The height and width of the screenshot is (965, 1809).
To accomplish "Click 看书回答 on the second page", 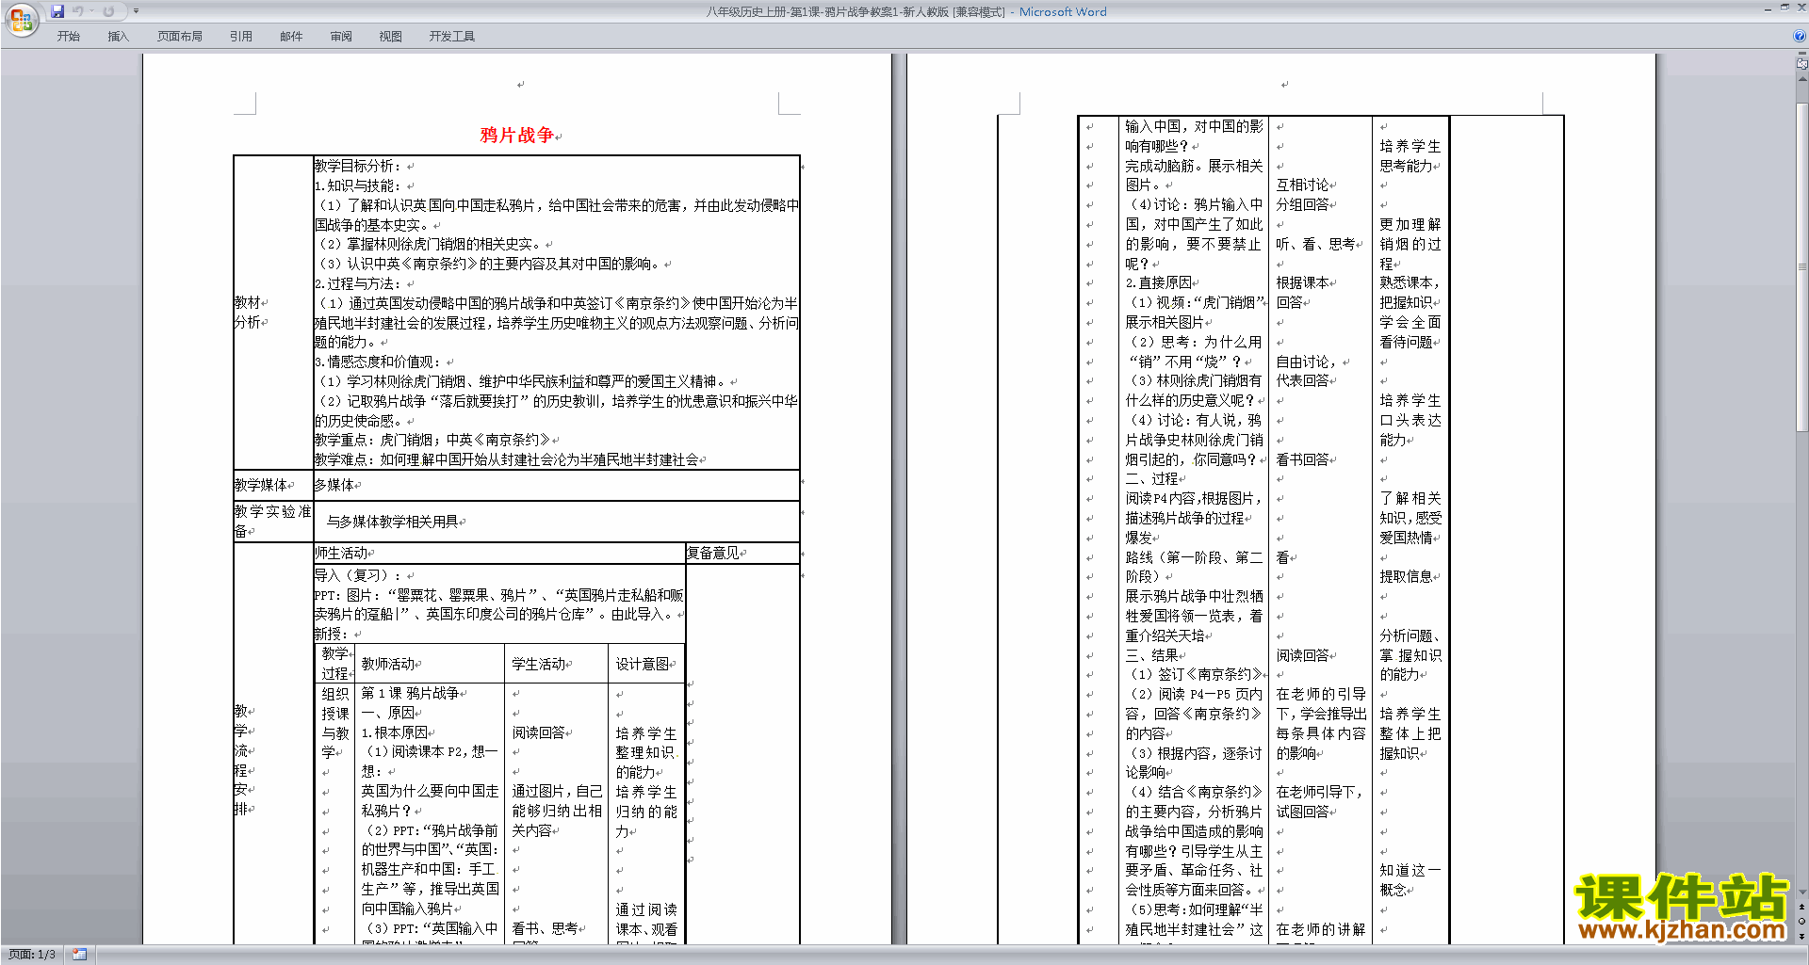I will tap(1302, 459).
